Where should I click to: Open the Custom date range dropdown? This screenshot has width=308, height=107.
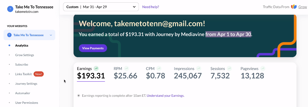coord(101,7)
